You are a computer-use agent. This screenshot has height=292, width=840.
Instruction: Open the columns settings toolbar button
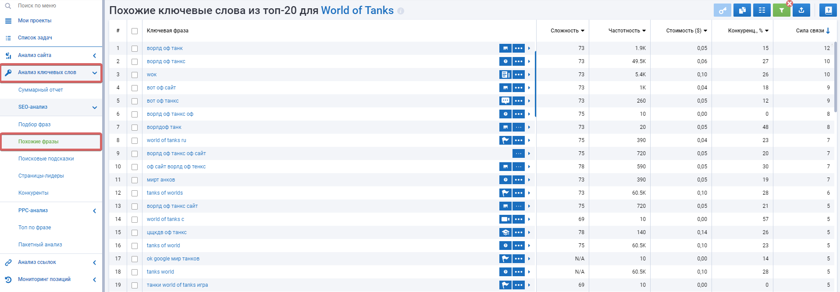pos(762,10)
